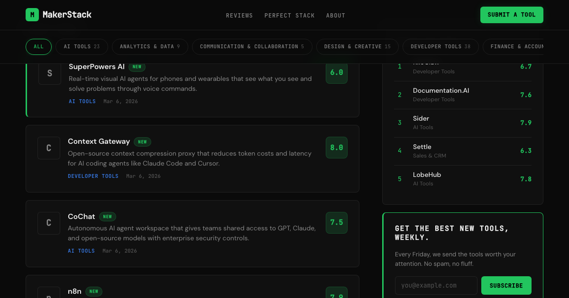Image resolution: width=569 pixels, height=298 pixels.
Task: Filter by Communication & Collaboration category
Action: (252, 47)
